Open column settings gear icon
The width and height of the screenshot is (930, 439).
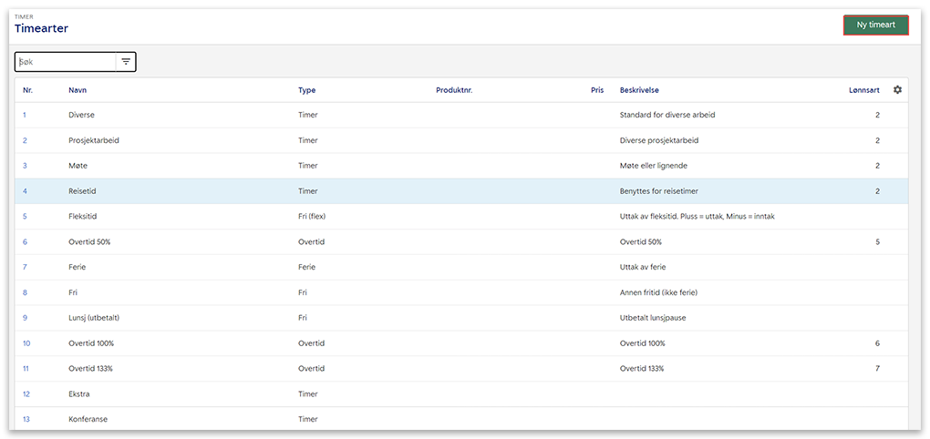(897, 89)
